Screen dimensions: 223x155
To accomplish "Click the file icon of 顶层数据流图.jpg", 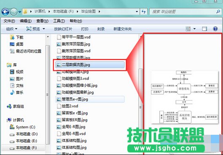I will [59, 58].
